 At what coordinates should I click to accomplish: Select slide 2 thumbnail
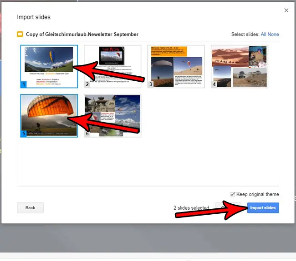(x=112, y=66)
